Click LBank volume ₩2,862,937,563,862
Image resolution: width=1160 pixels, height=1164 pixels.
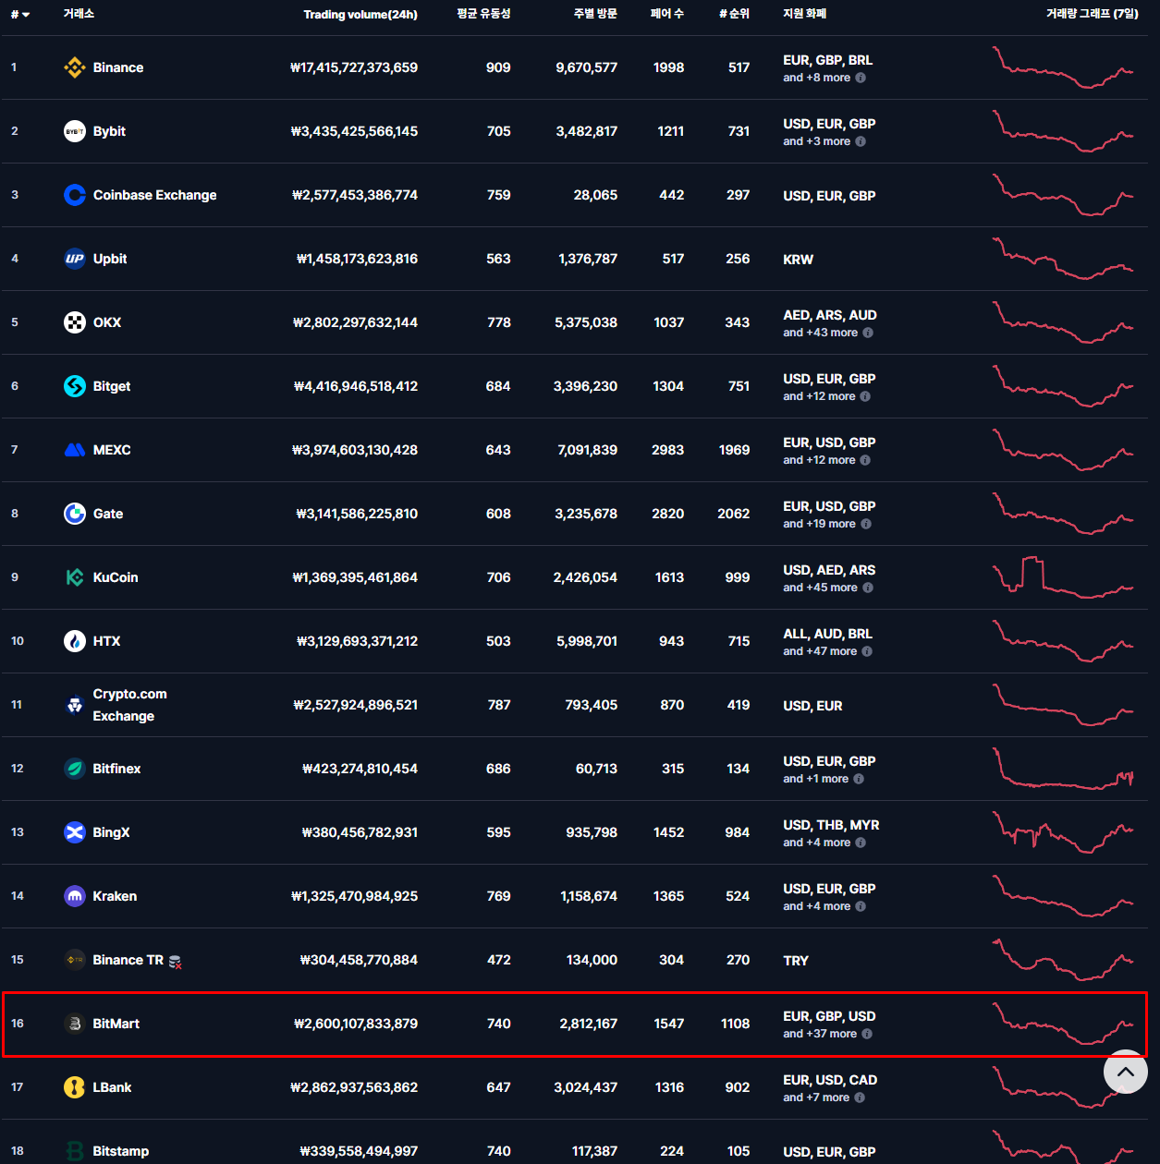pyautogui.click(x=354, y=1087)
